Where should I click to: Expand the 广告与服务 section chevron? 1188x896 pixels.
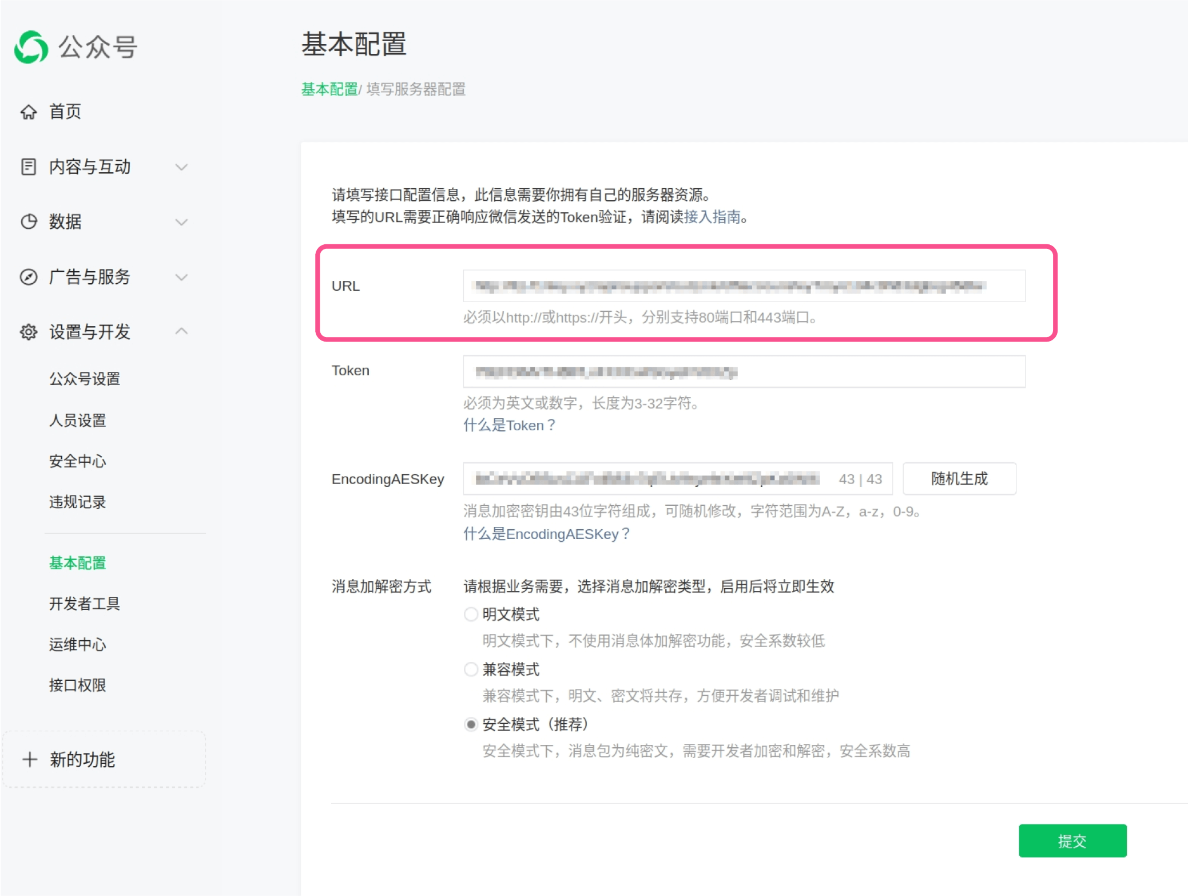181,277
